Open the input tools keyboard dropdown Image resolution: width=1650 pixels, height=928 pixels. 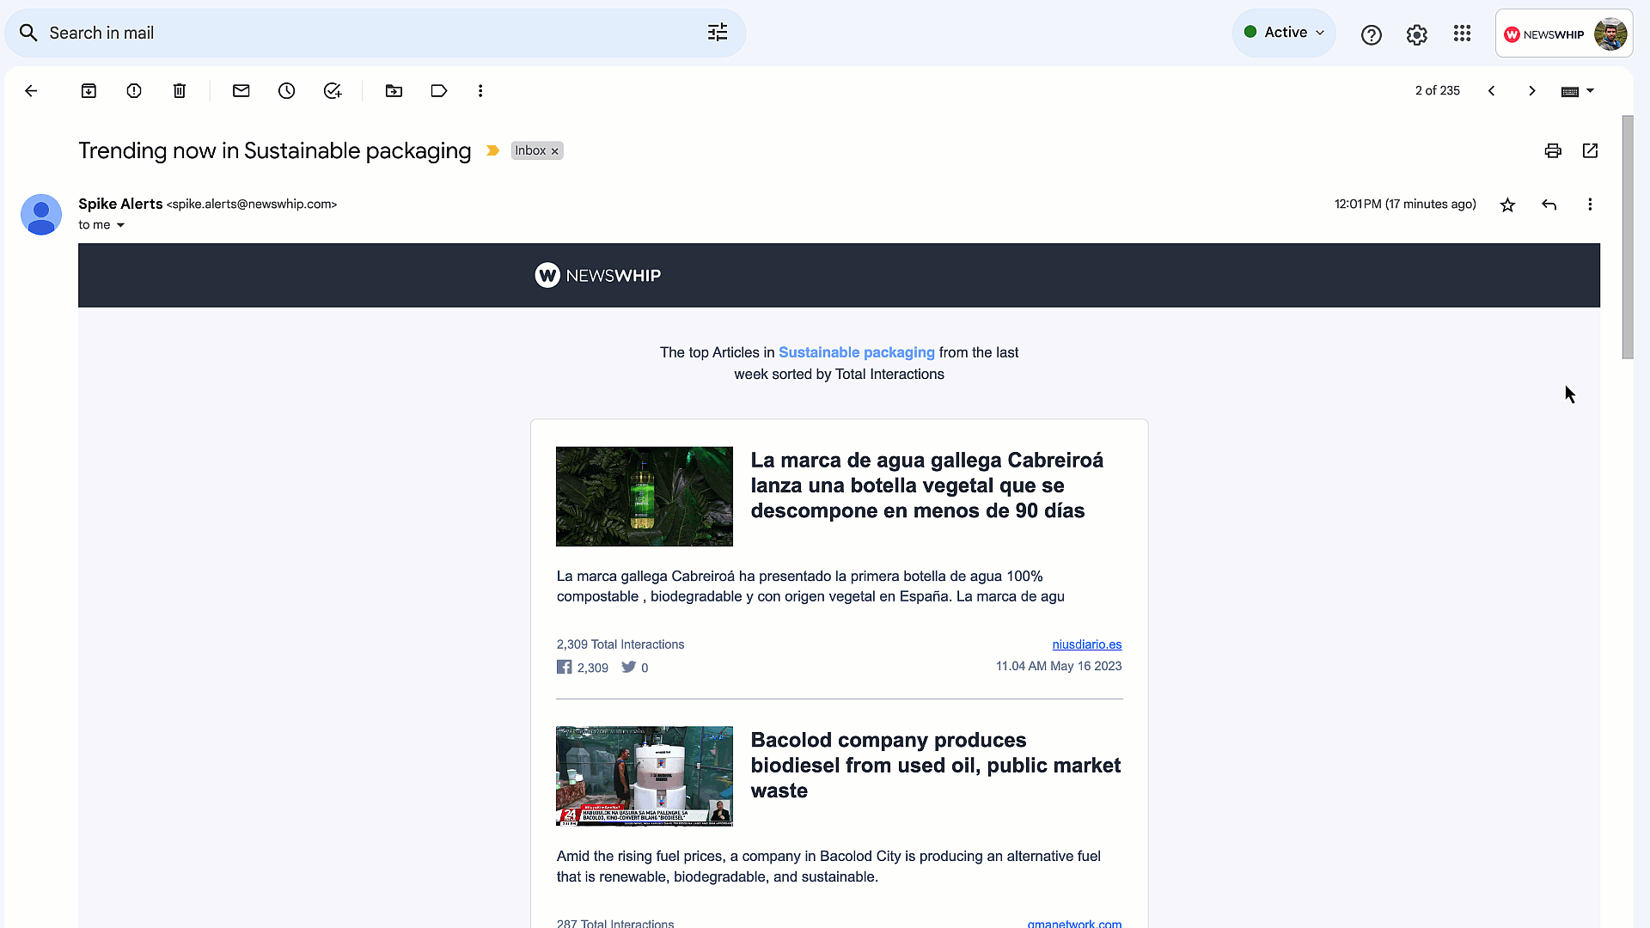[x=1578, y=91]
